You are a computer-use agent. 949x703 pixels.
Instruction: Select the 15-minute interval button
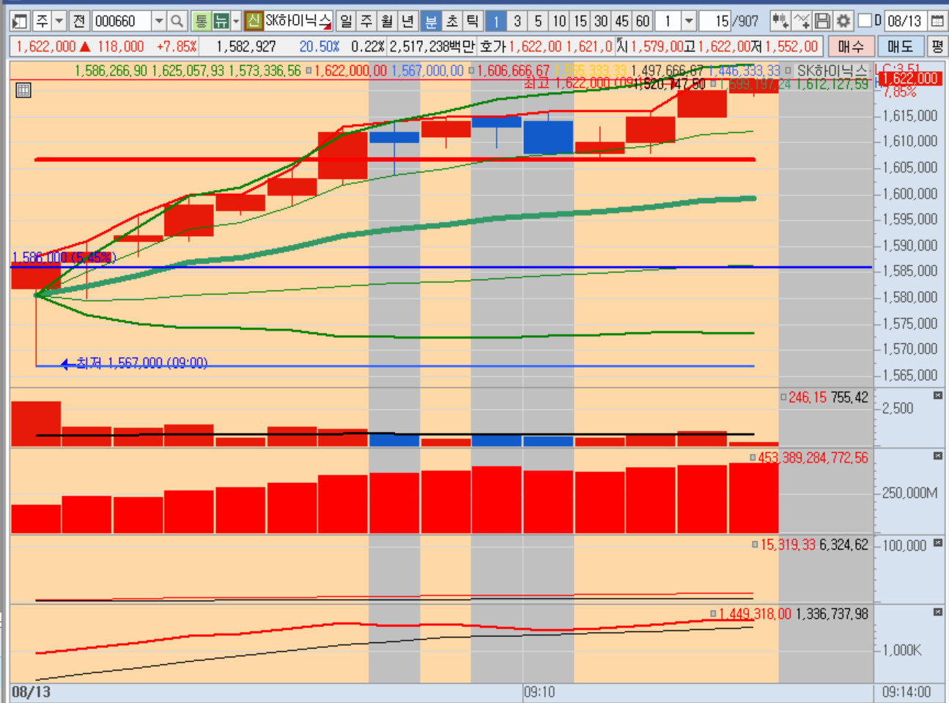pyautogui.click(x=580, y=21)
